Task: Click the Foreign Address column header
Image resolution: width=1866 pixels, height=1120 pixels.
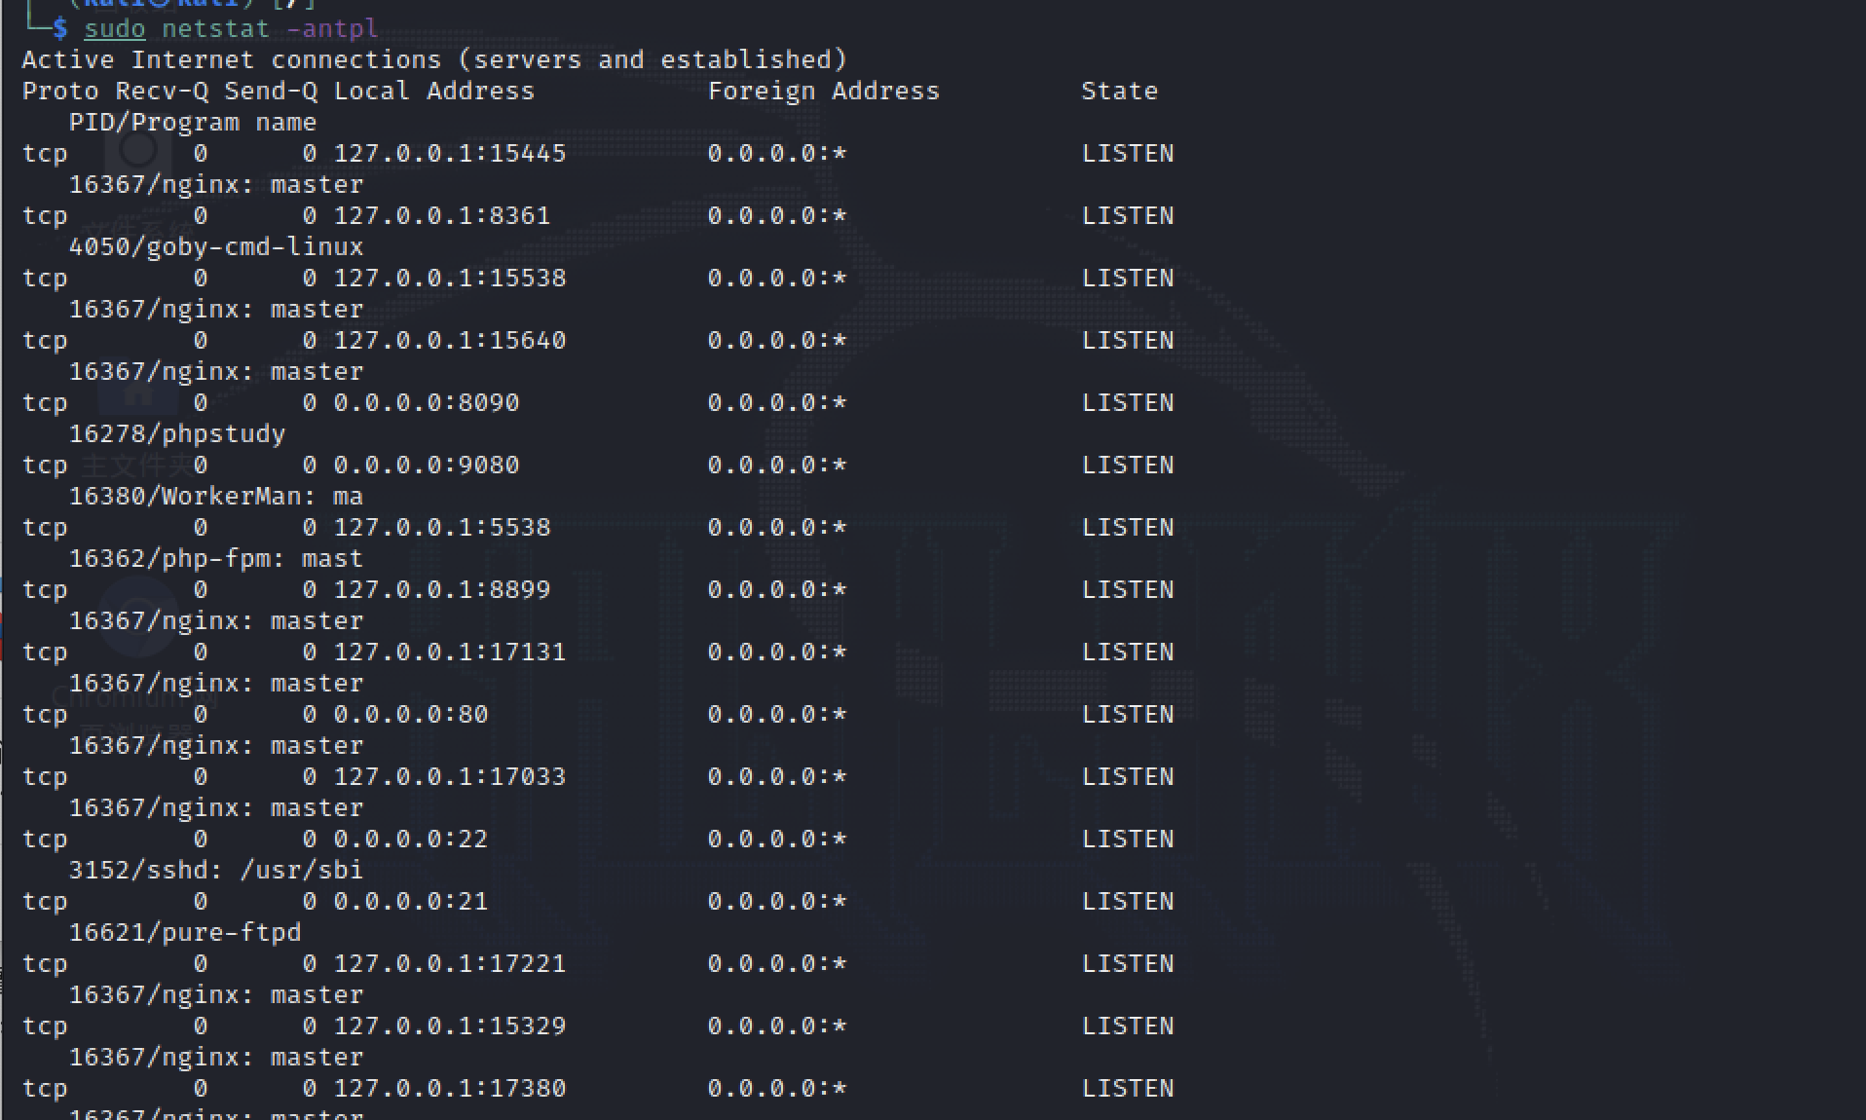Action: (823, 91)
